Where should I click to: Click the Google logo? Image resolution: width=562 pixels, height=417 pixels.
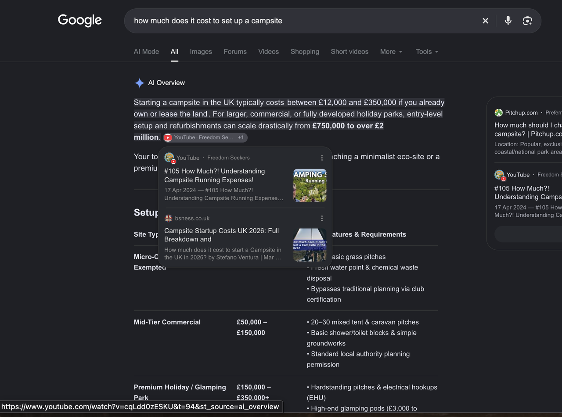(x=80, y=20)
